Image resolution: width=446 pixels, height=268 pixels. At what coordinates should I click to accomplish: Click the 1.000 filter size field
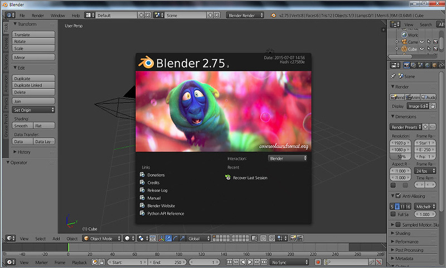coord(425,214)
